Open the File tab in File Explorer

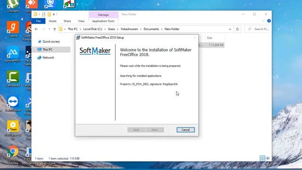tap(39, 21)
